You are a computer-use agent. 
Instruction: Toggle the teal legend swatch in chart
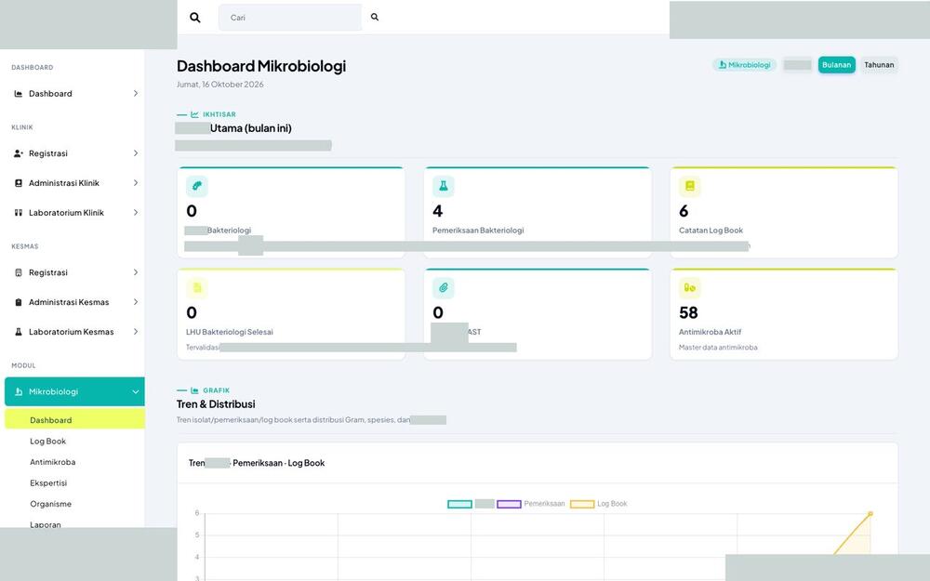tap(459, 505)
